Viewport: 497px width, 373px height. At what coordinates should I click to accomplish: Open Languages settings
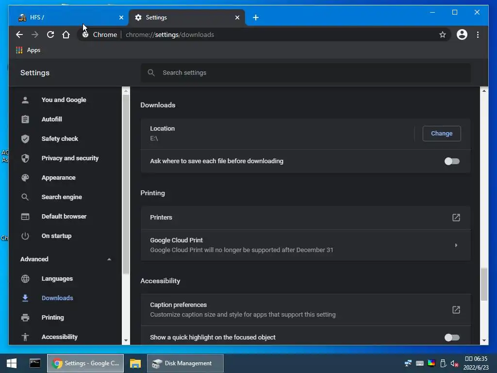(57, 278)
